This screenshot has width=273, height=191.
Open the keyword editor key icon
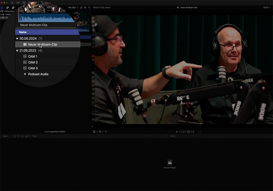[x=18, y=3]
